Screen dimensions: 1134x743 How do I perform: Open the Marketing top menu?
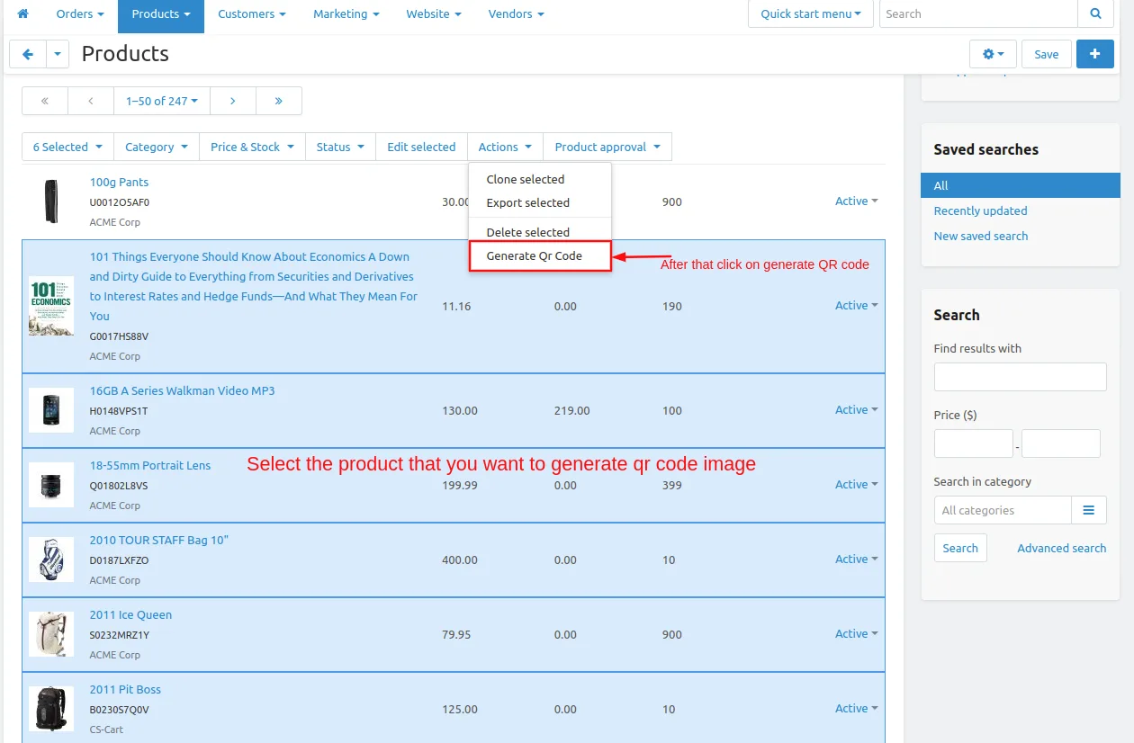[x=346, y=14]
